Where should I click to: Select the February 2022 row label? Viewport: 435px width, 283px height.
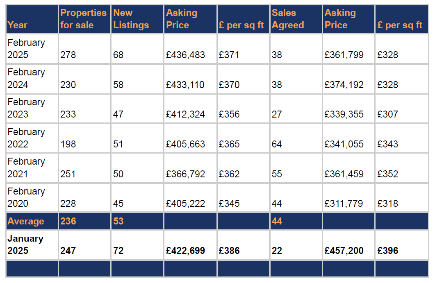(26, 138)
